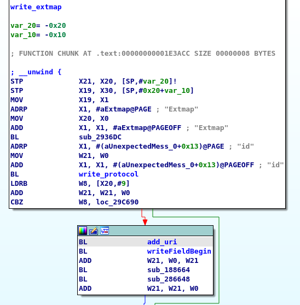300x305 pixels.
Task: Select var_20 definition line
Action: coord(38,26)
